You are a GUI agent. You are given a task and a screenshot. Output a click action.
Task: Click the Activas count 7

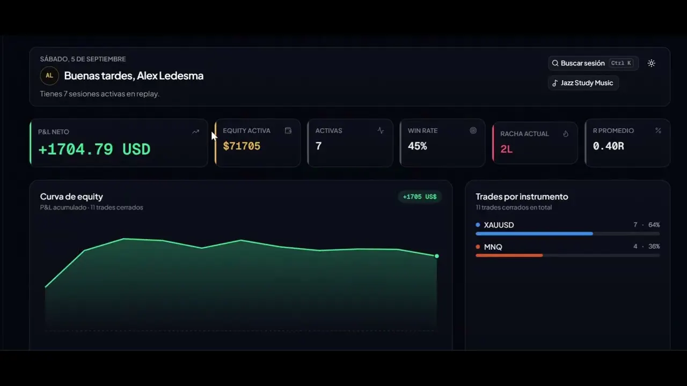(x=318, y=146)
